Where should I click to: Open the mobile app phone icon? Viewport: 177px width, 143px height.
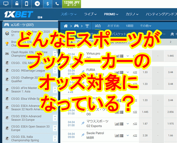coord(27,4)
